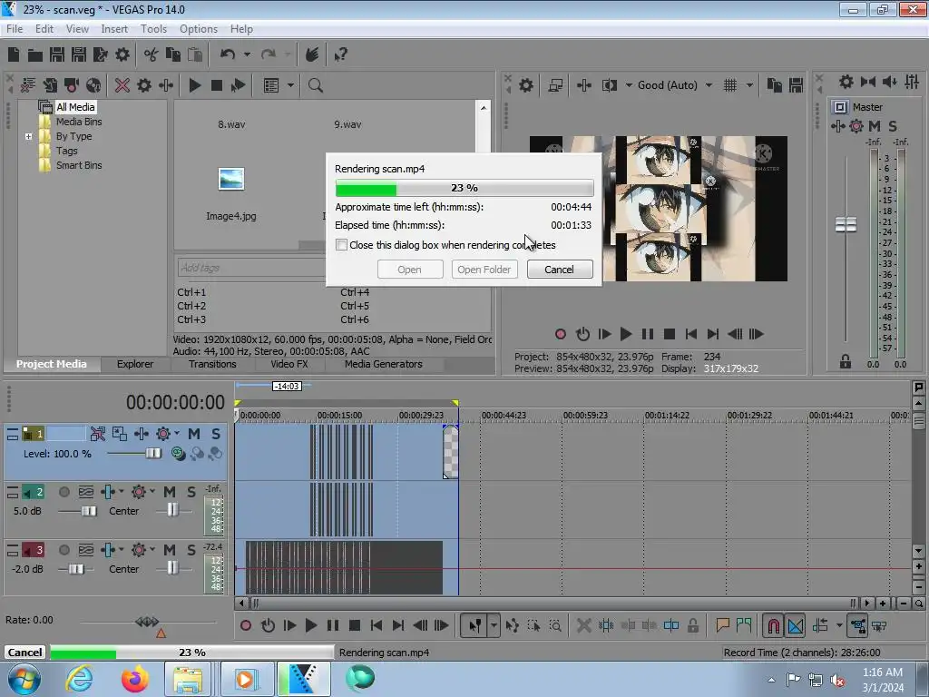Open the edit tool selector dropdown arrow

[494, 625]
